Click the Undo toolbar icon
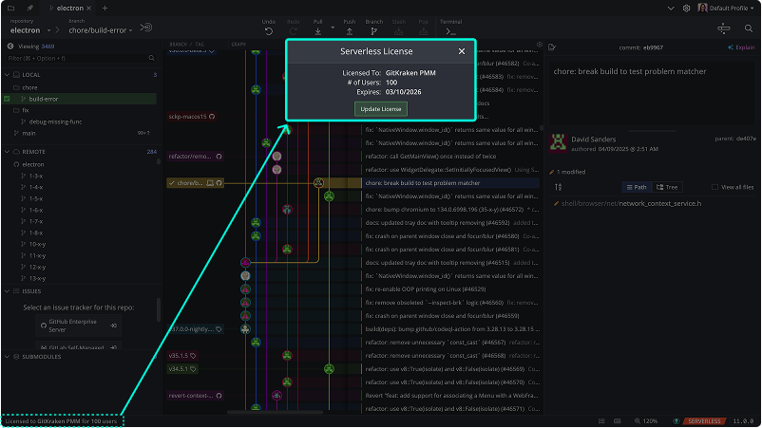This screenshot has height=428, width=762. point(269,31)
